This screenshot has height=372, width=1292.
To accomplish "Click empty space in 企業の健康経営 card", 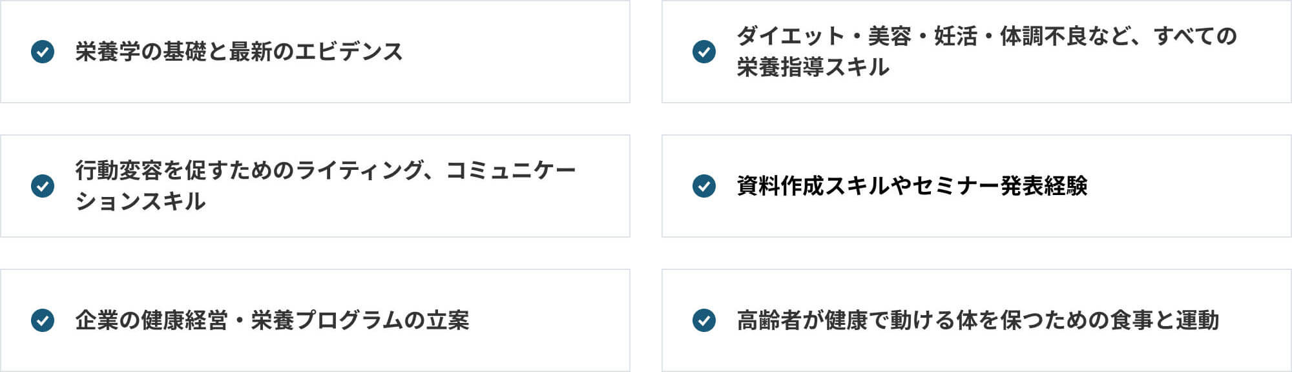I will pos(549,320).
